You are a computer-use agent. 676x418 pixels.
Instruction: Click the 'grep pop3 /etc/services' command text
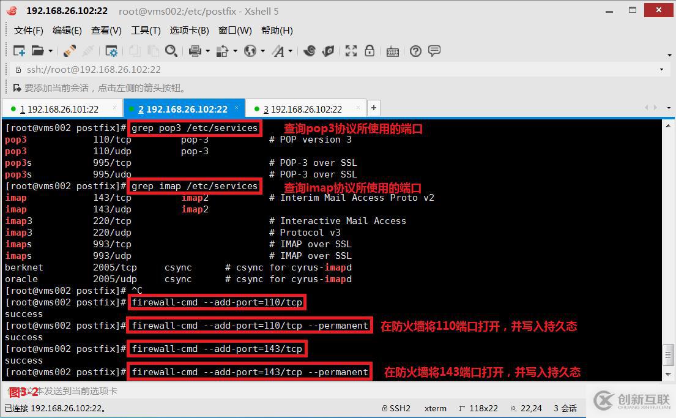[195, 128]
